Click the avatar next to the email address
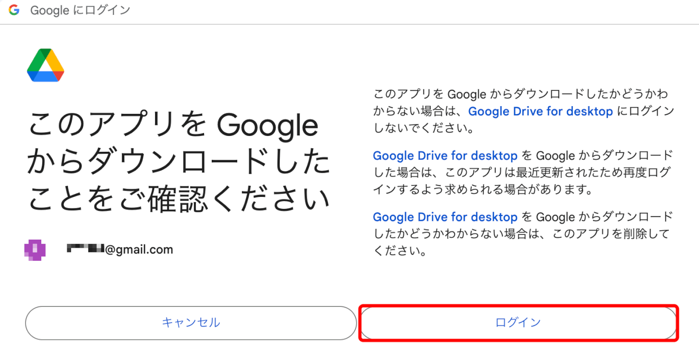 tap(36, 249)
